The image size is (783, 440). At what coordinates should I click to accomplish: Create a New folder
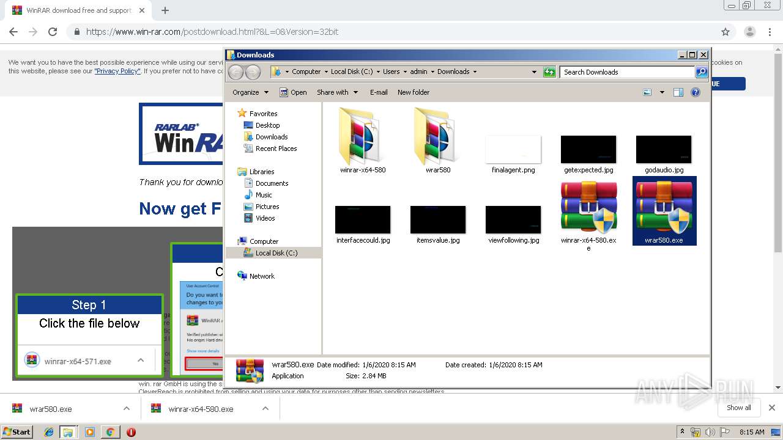click(x=414, y=92)
